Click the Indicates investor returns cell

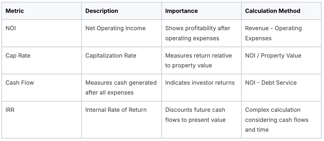pos(200,83)
